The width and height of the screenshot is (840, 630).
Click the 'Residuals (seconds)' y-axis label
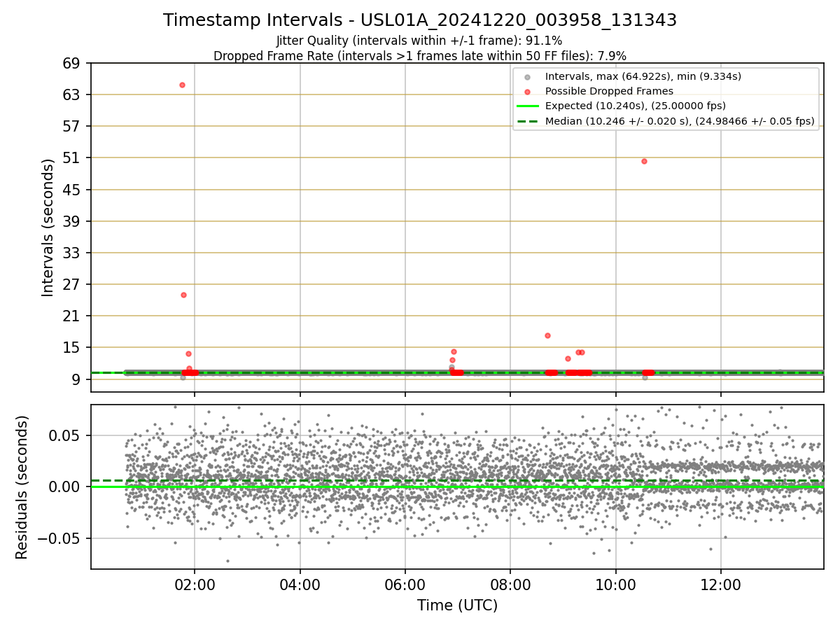tap(22, 487)
